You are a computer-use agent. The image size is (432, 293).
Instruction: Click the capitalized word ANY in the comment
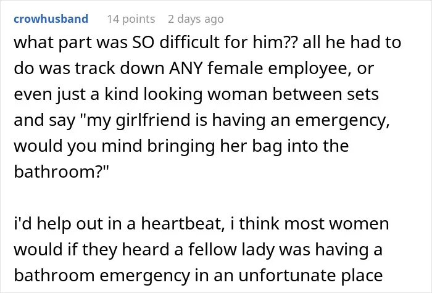coord(186,68)
